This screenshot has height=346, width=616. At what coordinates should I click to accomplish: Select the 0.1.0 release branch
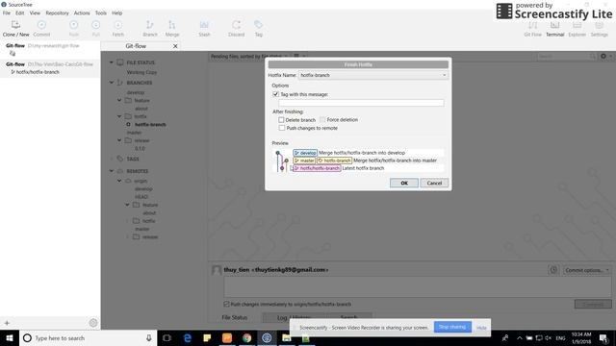(140, 148)
